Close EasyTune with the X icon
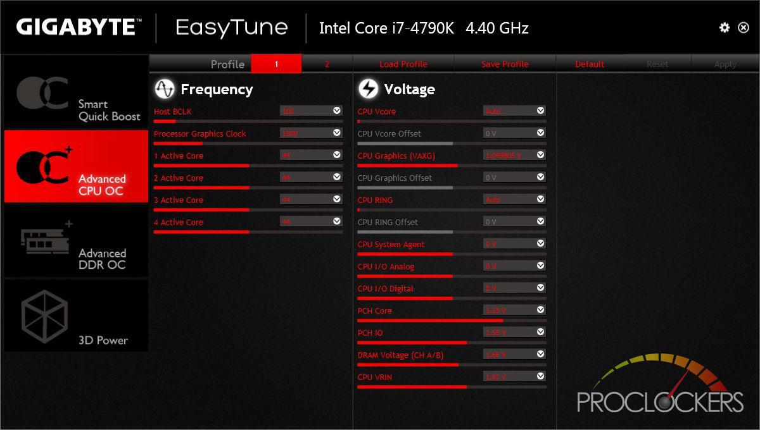The image size is (760, 430). [x=744, y=28]
